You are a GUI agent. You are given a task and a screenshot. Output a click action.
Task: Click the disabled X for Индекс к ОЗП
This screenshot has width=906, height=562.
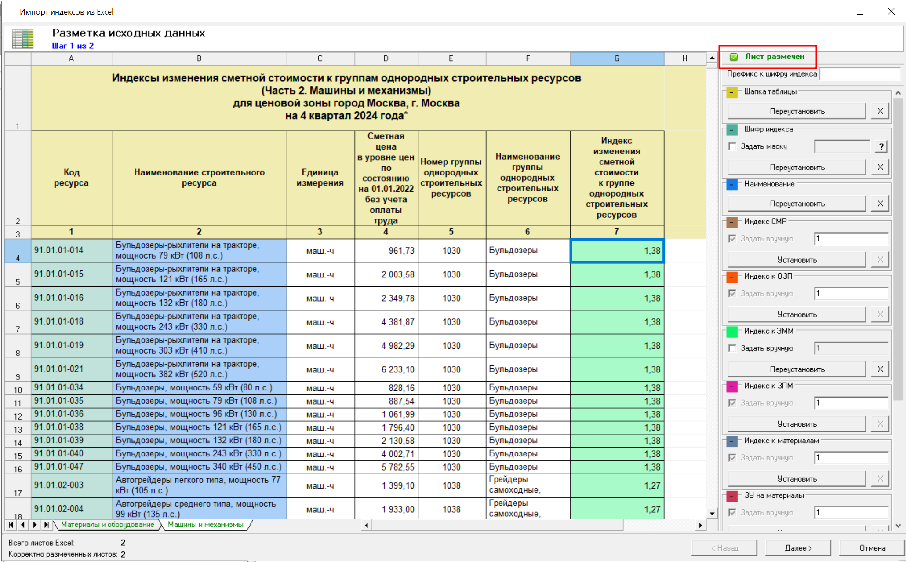pos(880,314)
